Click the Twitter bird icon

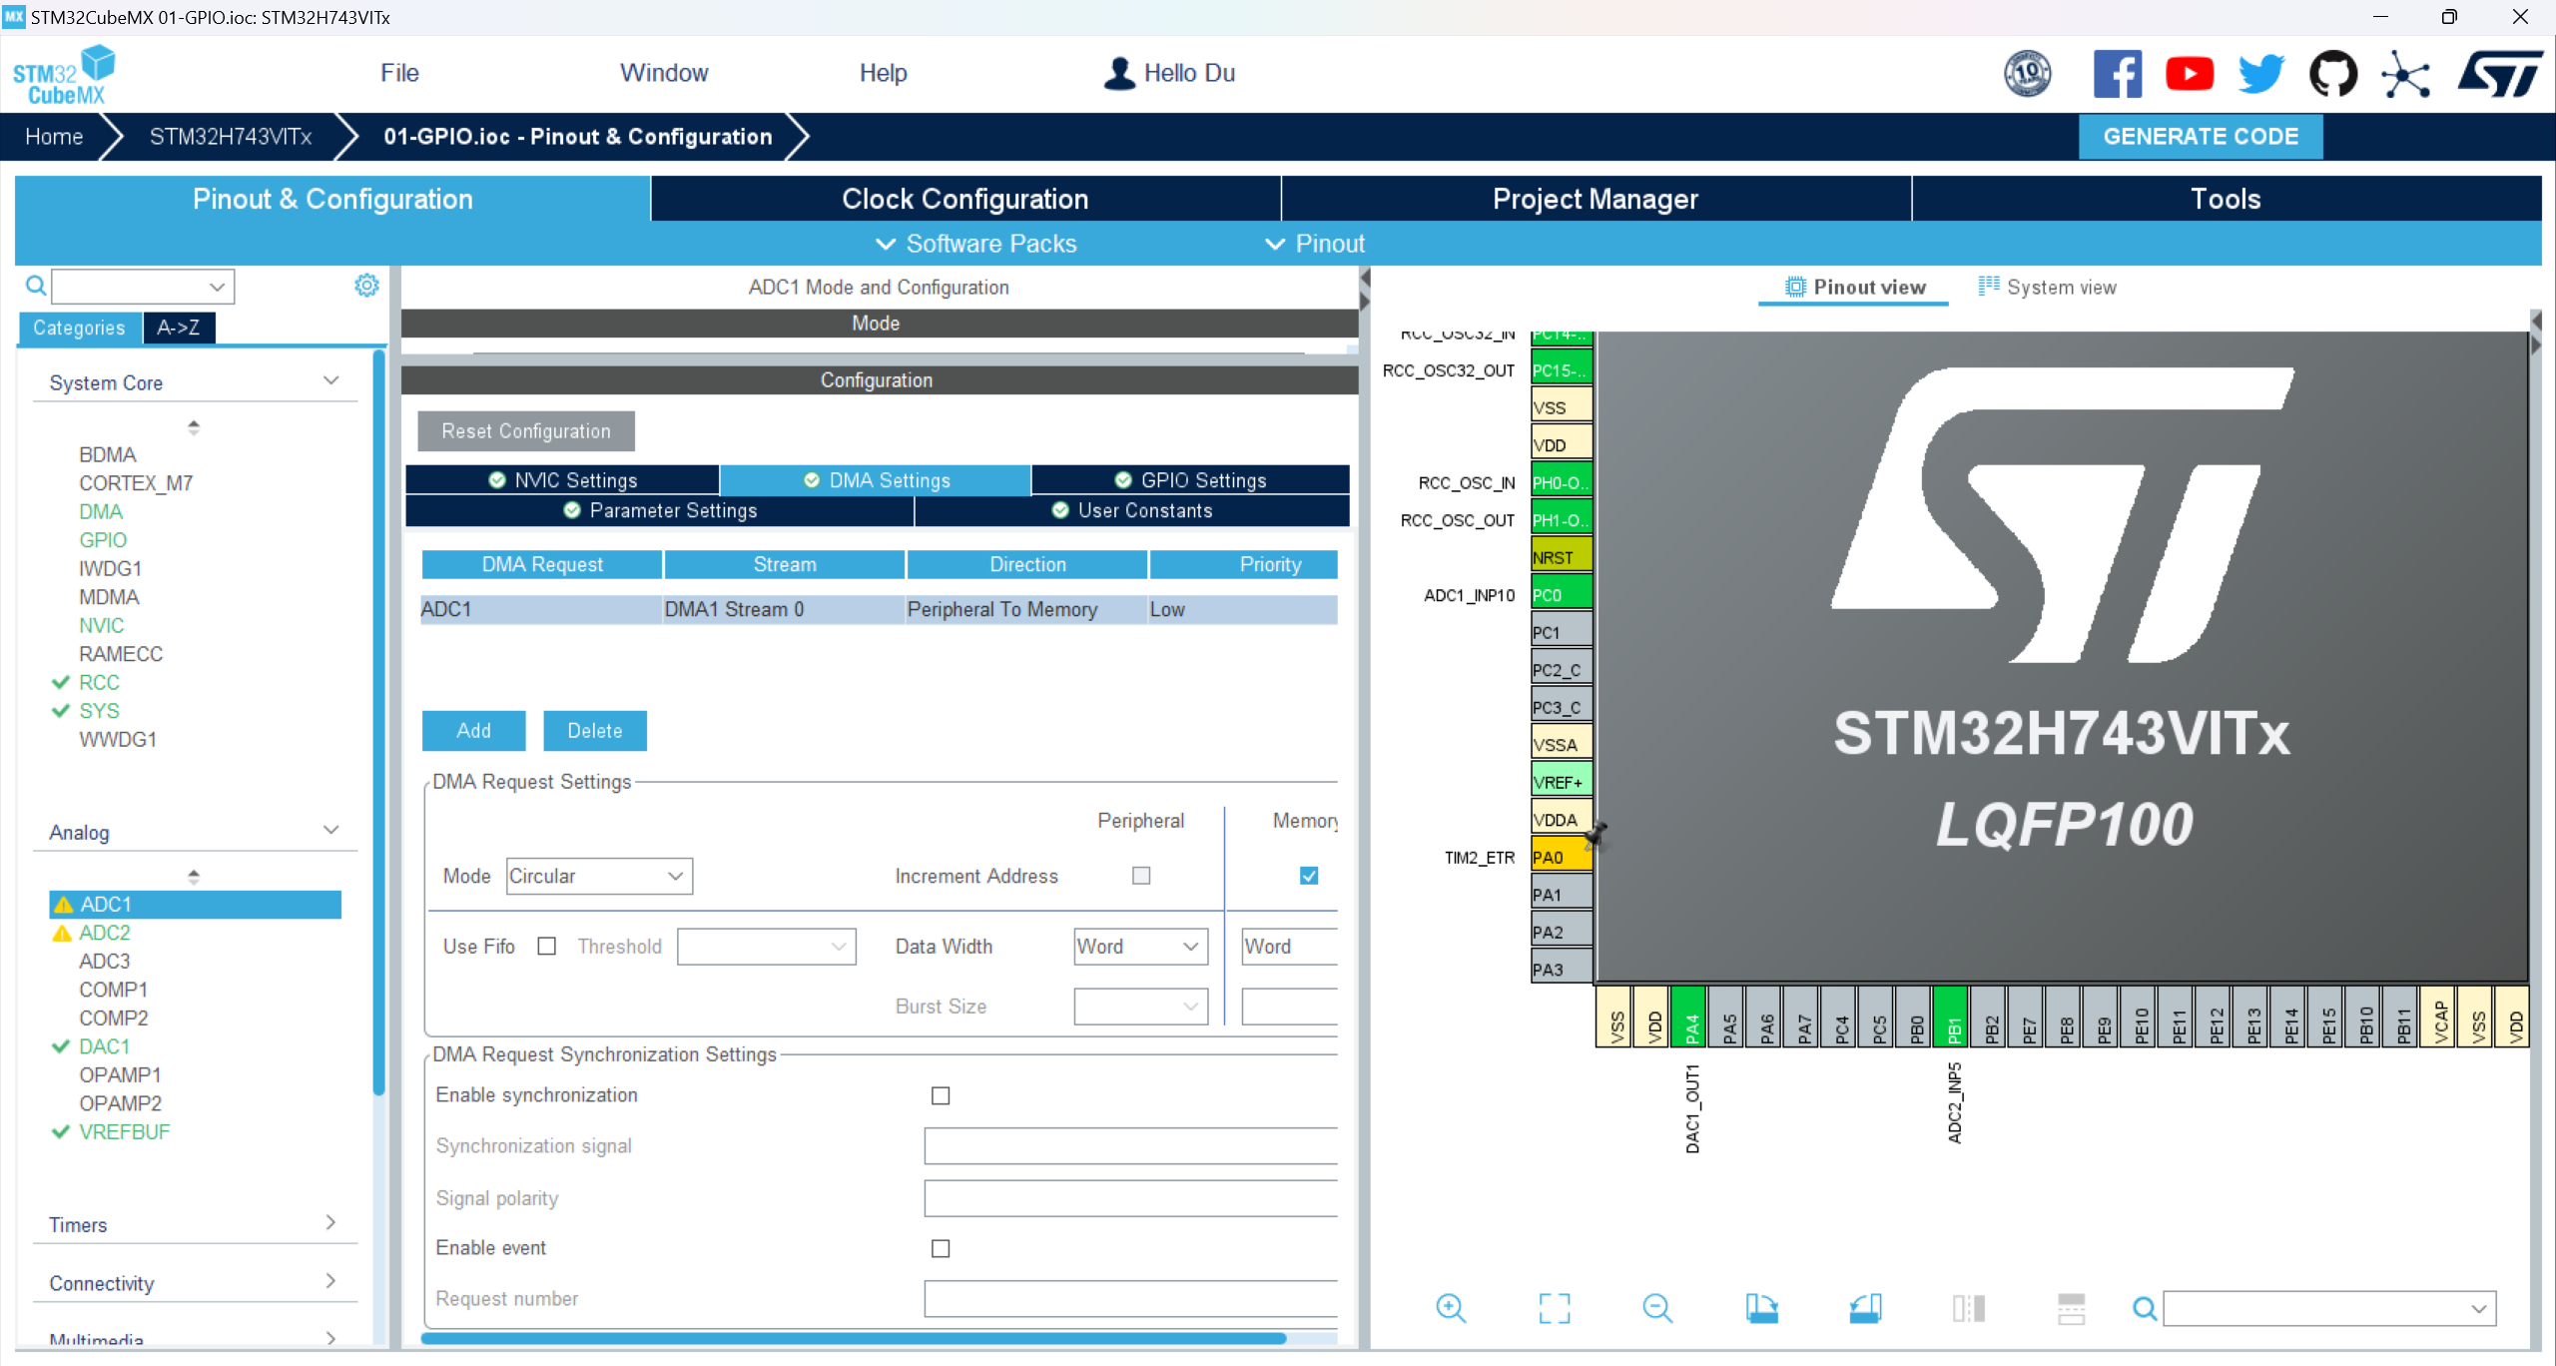[x=2260, y=73]
